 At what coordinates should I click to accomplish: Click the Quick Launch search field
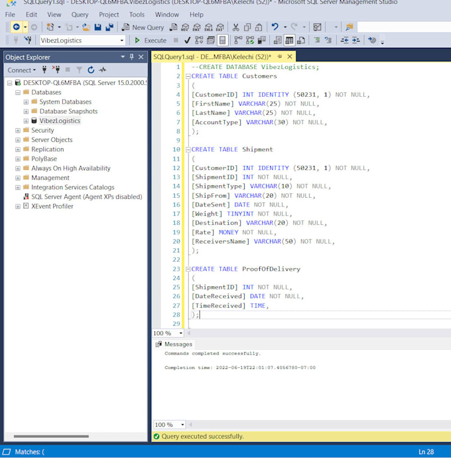point(404,27)
